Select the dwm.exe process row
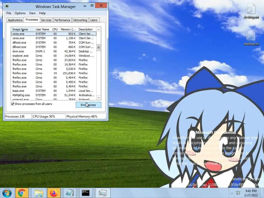The image size is (264, 198). click(54, 51)
